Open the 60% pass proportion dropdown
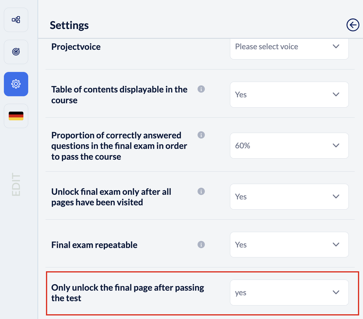This screenshot has height=319, width=363. [x=289, y=146]
